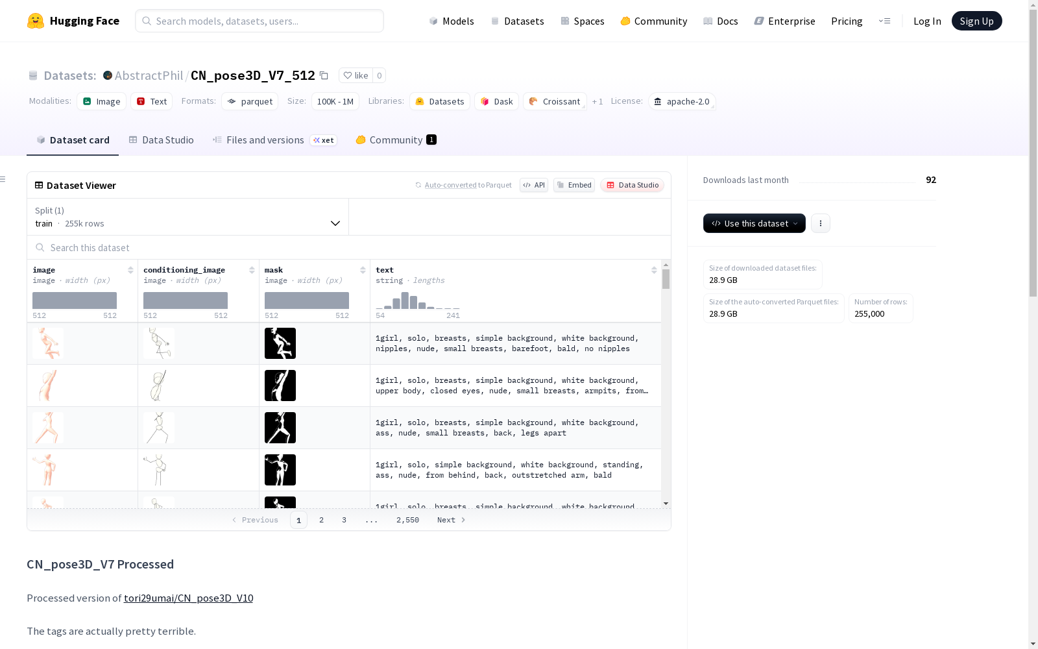This screenshot has width=1038, height=649.
Task: Click the Datasets breadcrumb label
Action: pos(69,75)
